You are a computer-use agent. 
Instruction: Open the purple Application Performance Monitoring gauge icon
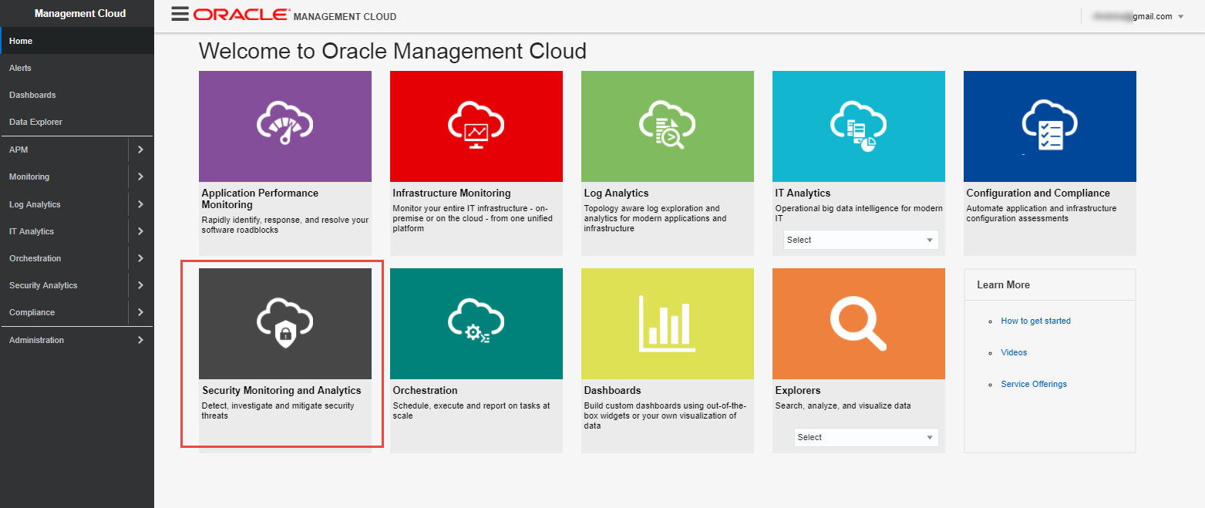pyautogui.click(x=285, y=123)
